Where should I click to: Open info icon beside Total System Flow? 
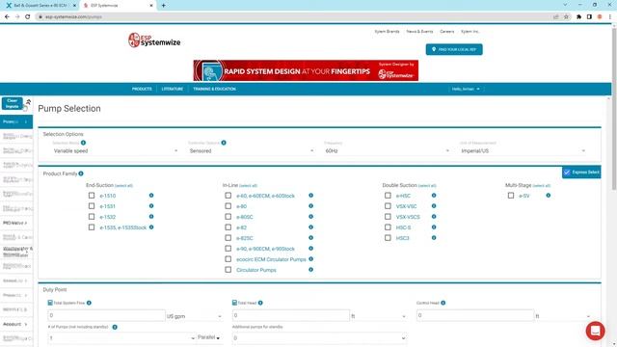point(89,303)
